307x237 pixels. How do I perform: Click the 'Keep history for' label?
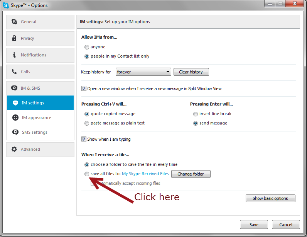coord(96,72)
